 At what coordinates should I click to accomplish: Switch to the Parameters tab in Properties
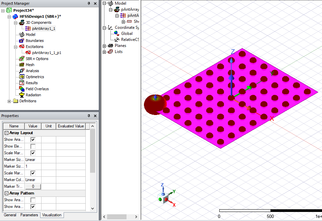pos(29,215)
